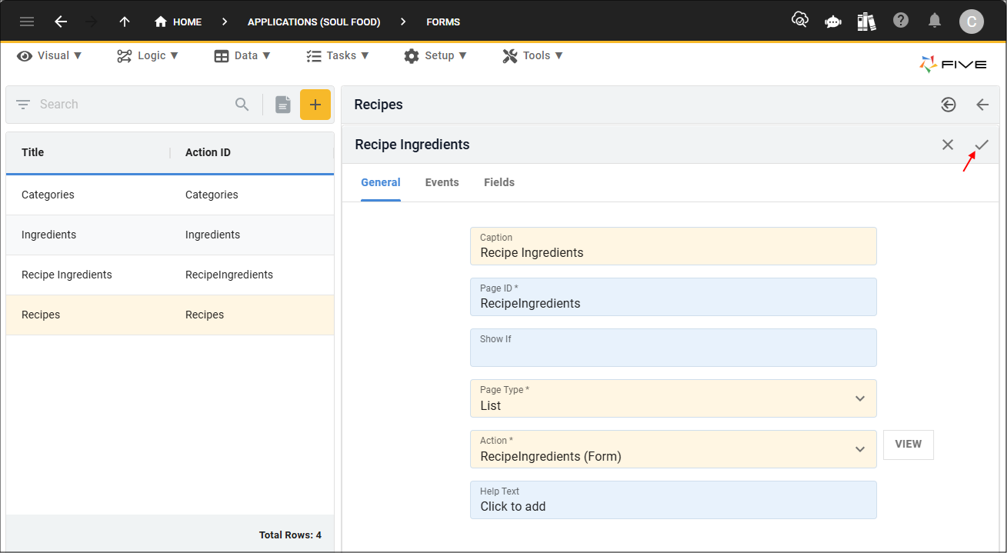Click the back arrow in Recipes header
Viewport: 1007px width, 553px height.
point(982,105)
